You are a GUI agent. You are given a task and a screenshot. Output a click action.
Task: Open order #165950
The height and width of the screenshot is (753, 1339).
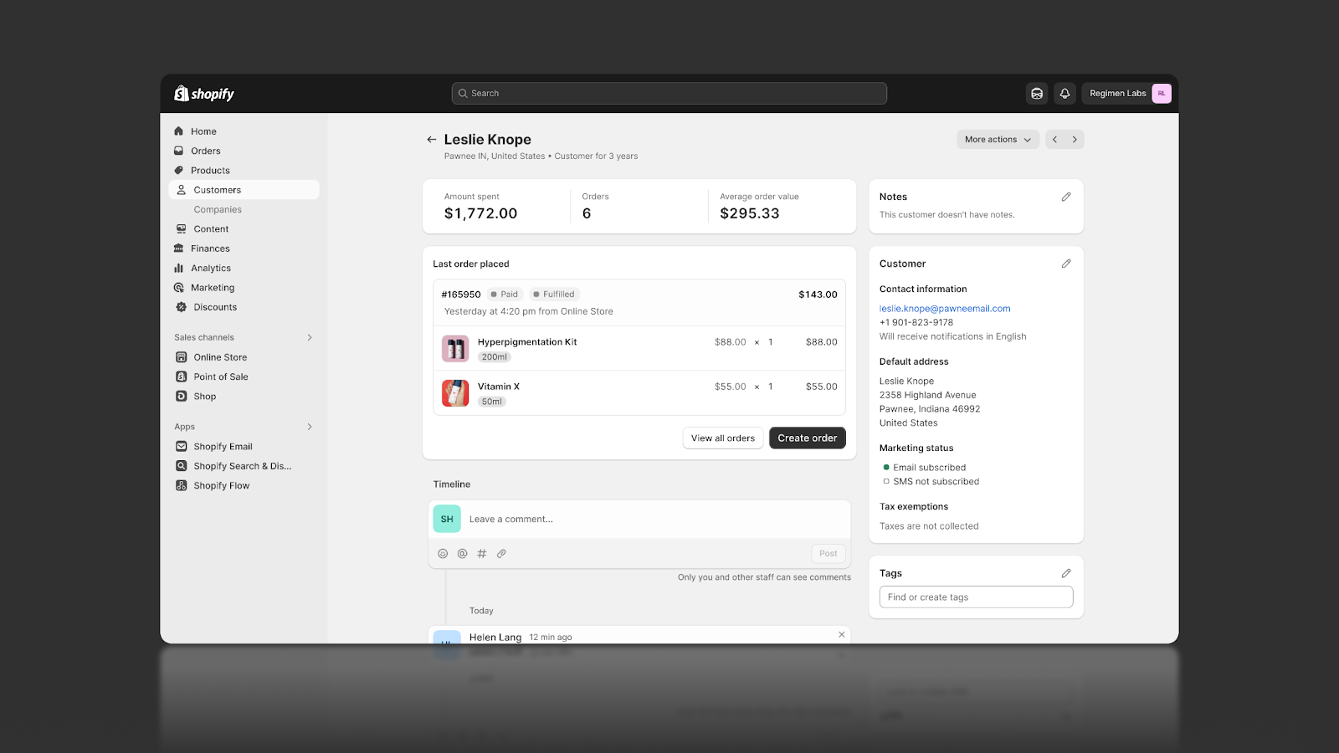coord(461,295)
